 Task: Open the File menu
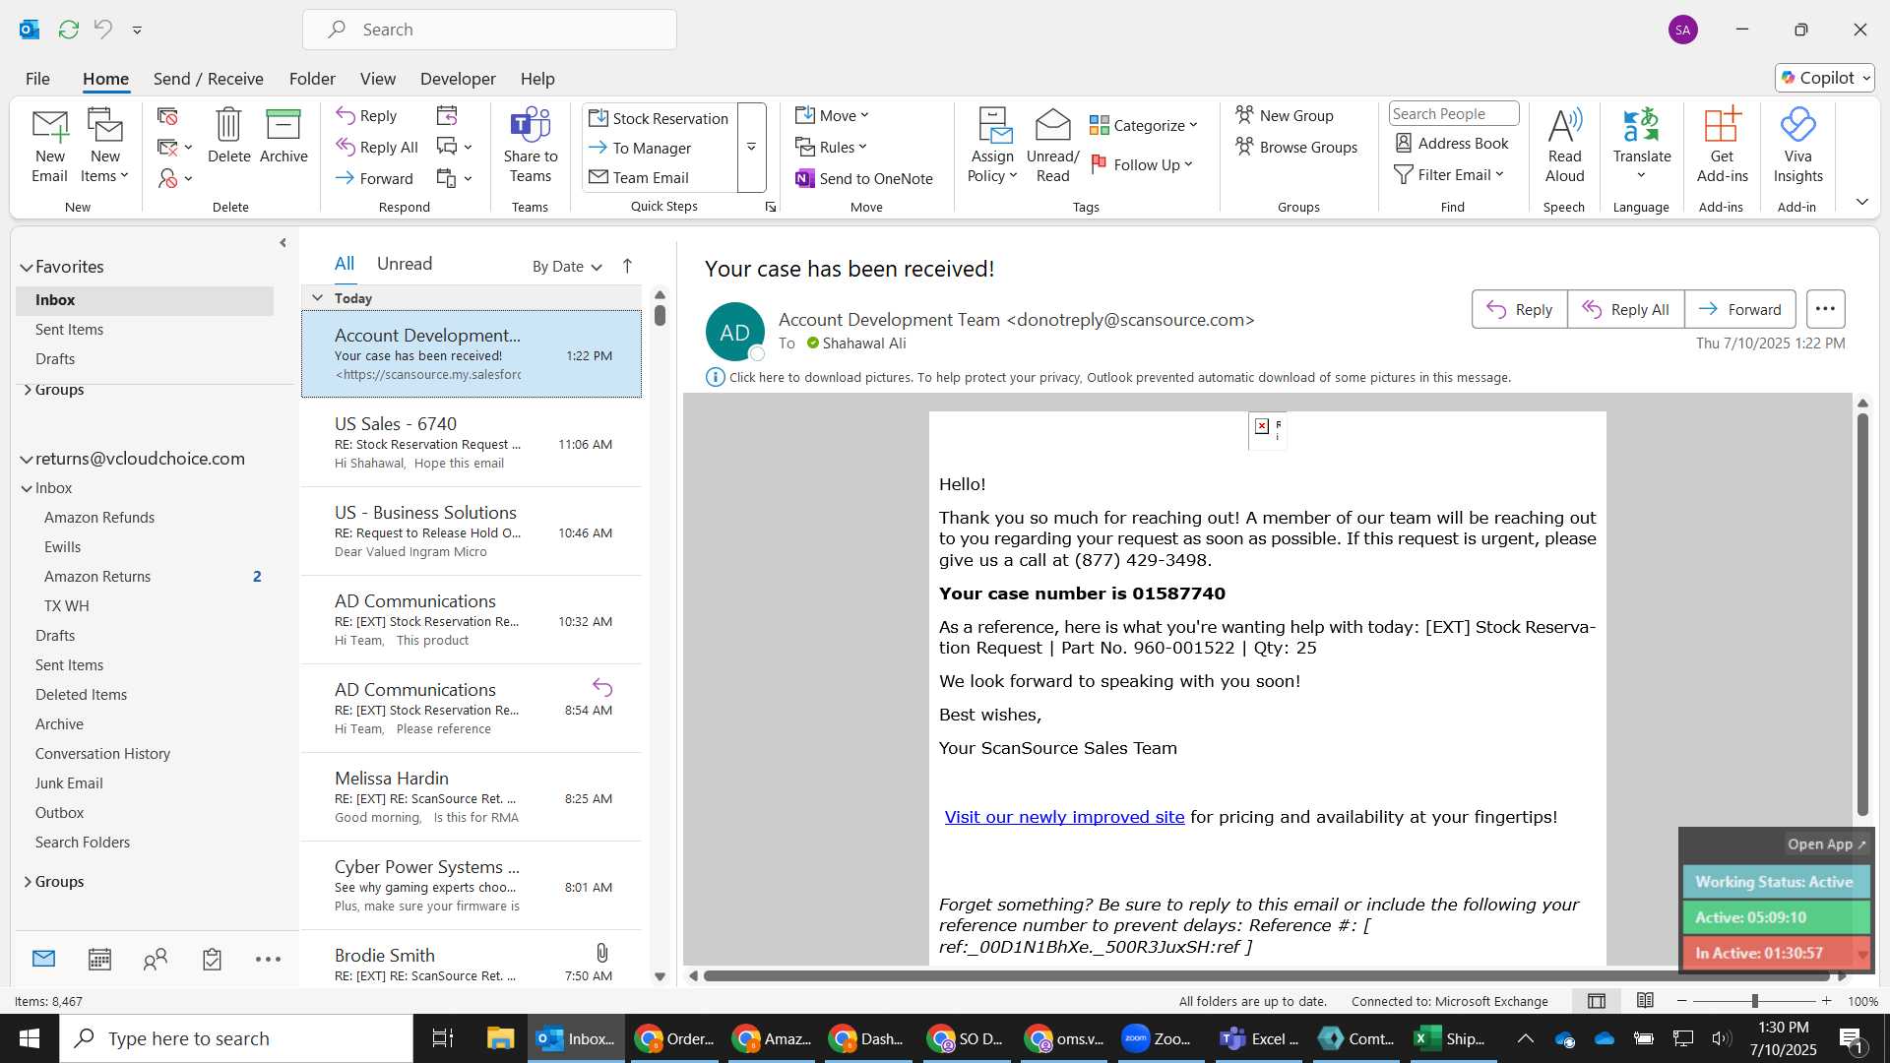(37, 79)
